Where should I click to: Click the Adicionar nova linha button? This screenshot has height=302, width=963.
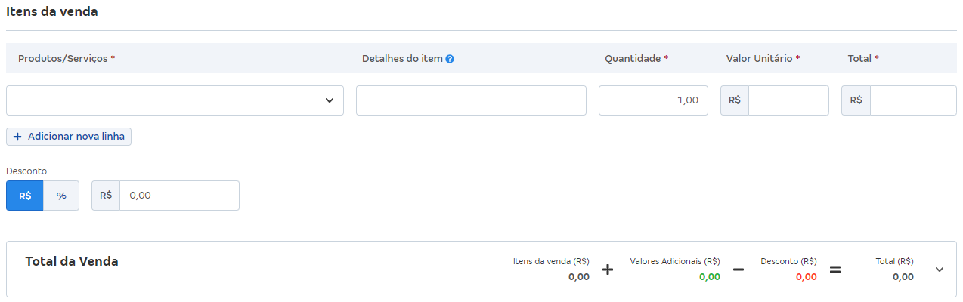pyautogui.click(x=69, y=137)
